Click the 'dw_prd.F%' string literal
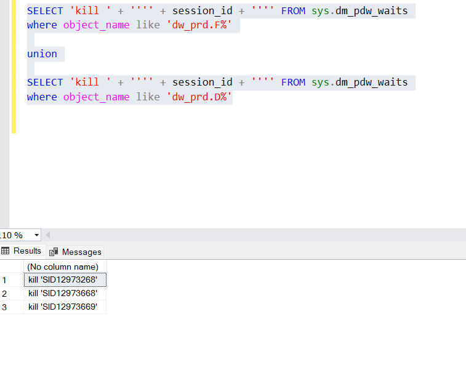This screenshot has height=370, width=466. pos(199,25)
